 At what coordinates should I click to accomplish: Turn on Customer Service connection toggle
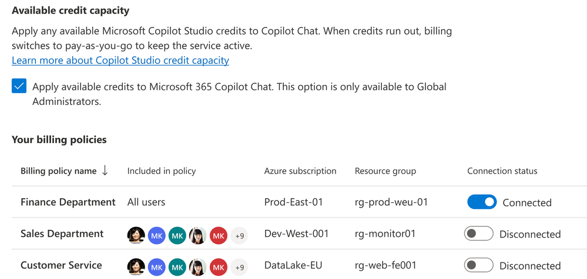pyautogui.click(x=478, y=266)
